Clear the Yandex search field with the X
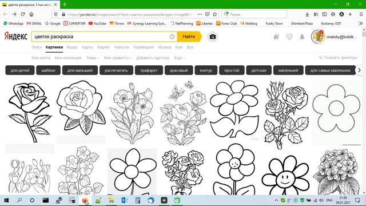Image resolution: width=366 pixels, height=206 pixels. [172, 37]
